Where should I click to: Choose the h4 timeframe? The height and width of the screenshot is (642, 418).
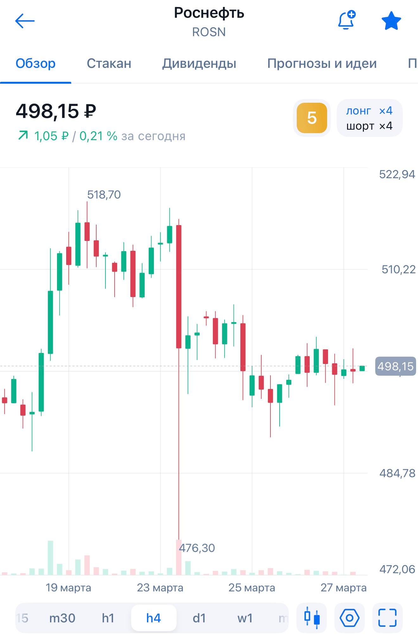point(154,618)
